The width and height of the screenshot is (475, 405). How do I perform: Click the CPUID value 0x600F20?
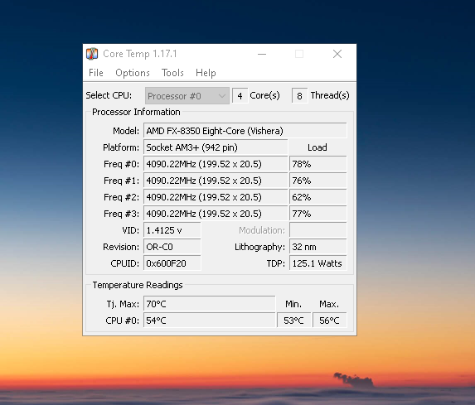172,263
